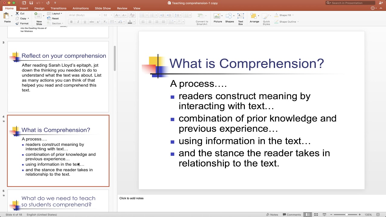Open the Design tab

pyautogui.click(x=39, y=8)
